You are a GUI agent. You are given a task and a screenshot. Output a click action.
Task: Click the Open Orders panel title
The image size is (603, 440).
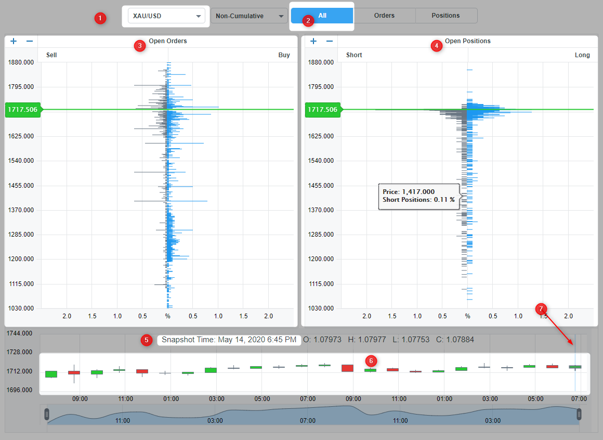click(167, 41)
